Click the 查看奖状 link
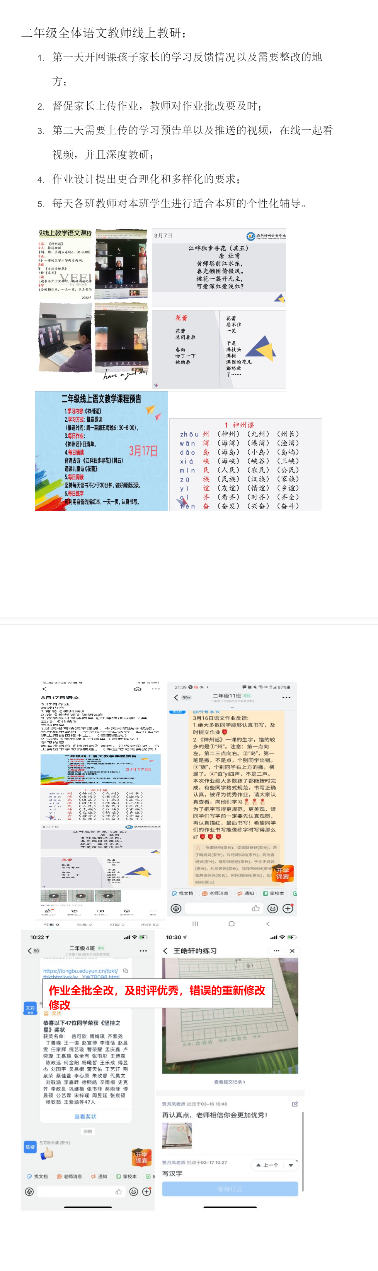Viewport: 378px width, 1271px height. (85, 1116)
